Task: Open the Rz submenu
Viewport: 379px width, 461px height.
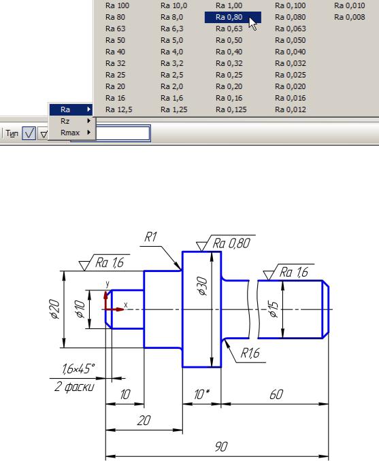Action: tap(71, 121)
